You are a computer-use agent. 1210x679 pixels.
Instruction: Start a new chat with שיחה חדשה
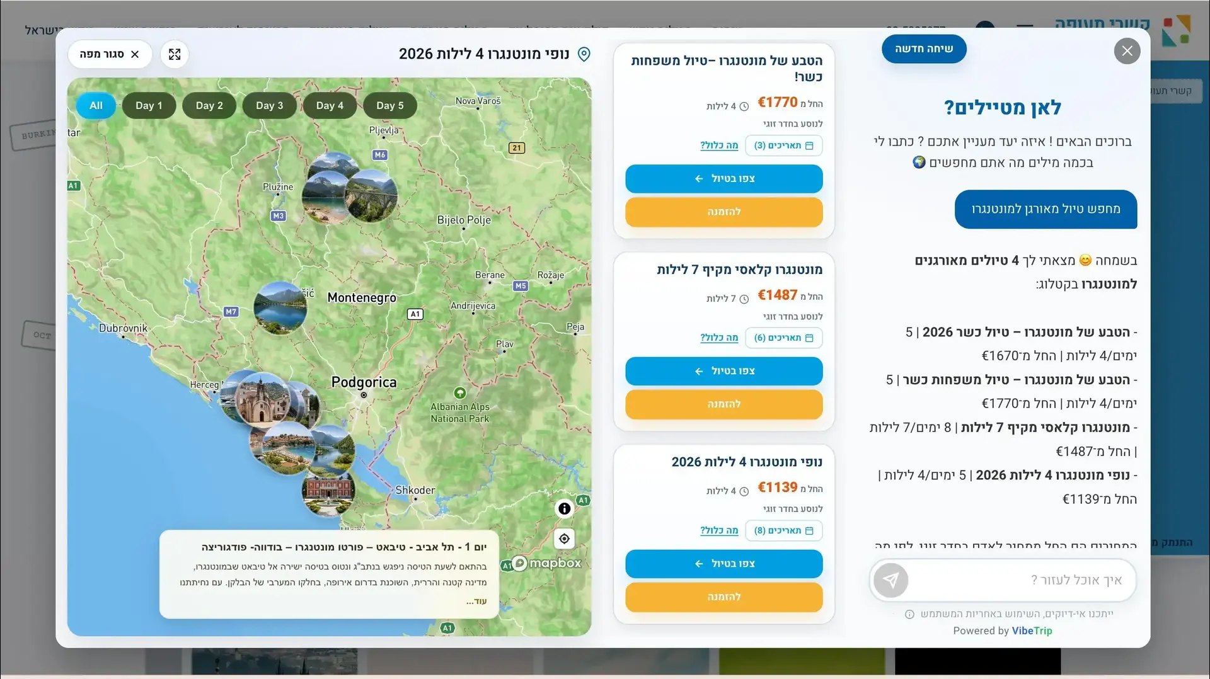(924, 48)
